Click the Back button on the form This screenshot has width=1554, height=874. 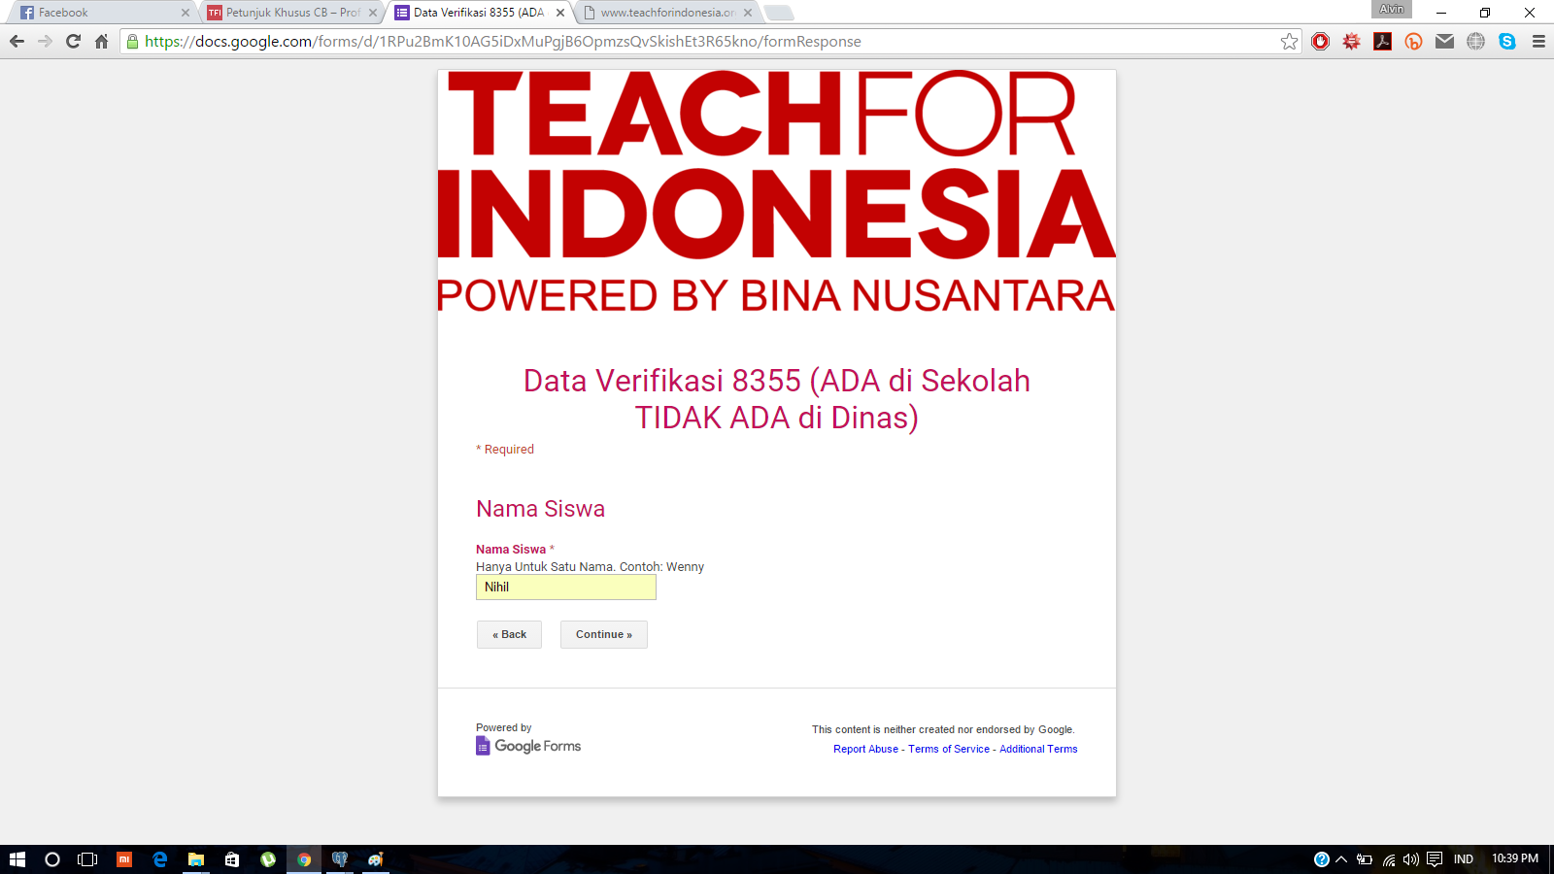click(x=509, y=634)
